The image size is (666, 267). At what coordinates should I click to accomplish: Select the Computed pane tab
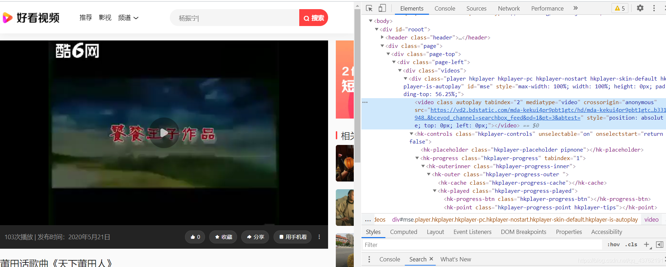point(404,232)
